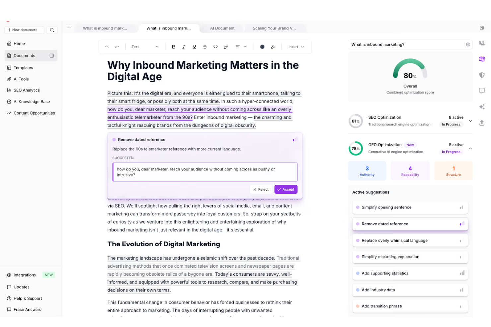Open the "Simplify marketing explanation" suggestion
The height and width of the screenshot is (327, 491).
[x=410, y=257]
